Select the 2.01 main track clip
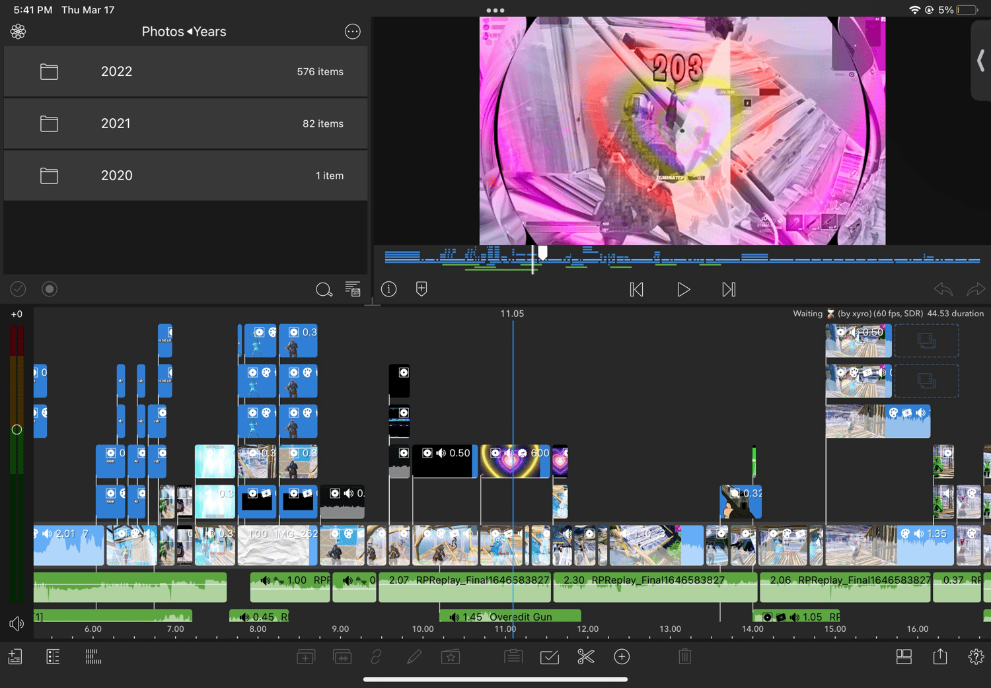Screen dimensions: 991x688 pos(69,545)
